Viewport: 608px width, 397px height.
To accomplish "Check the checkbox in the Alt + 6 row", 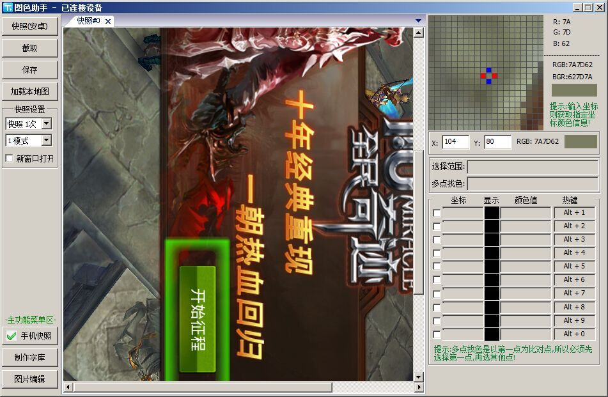I will click(437, 280).
